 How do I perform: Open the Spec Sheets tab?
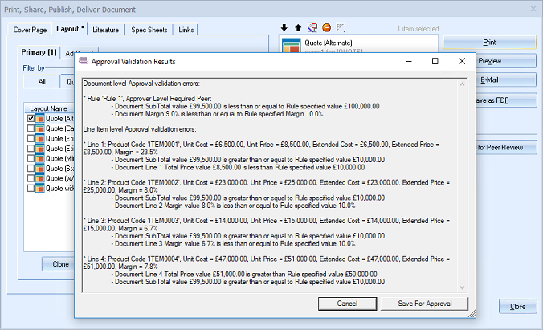(x=149, y=30)
